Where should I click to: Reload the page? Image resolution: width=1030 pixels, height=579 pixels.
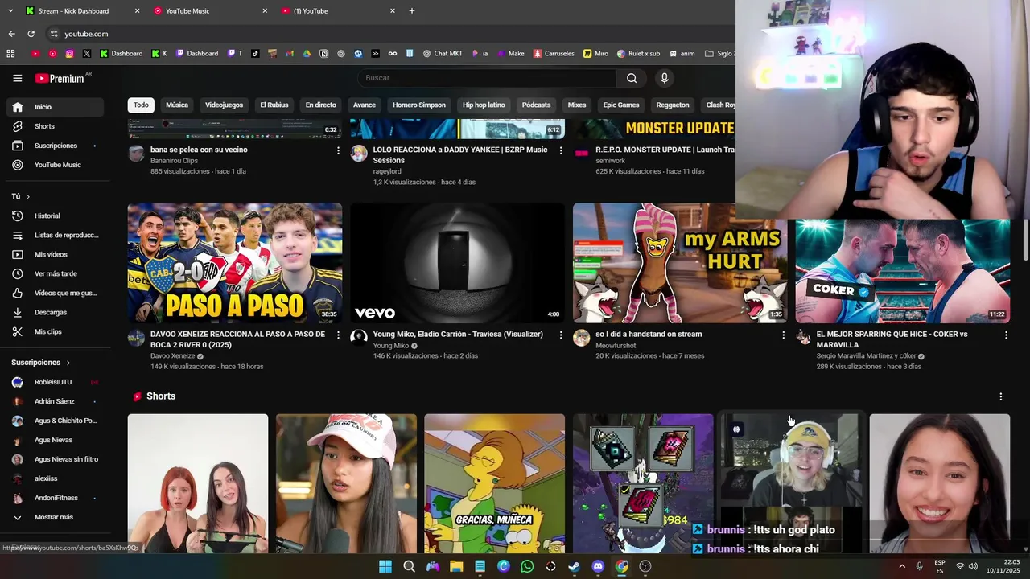[31, 34]
